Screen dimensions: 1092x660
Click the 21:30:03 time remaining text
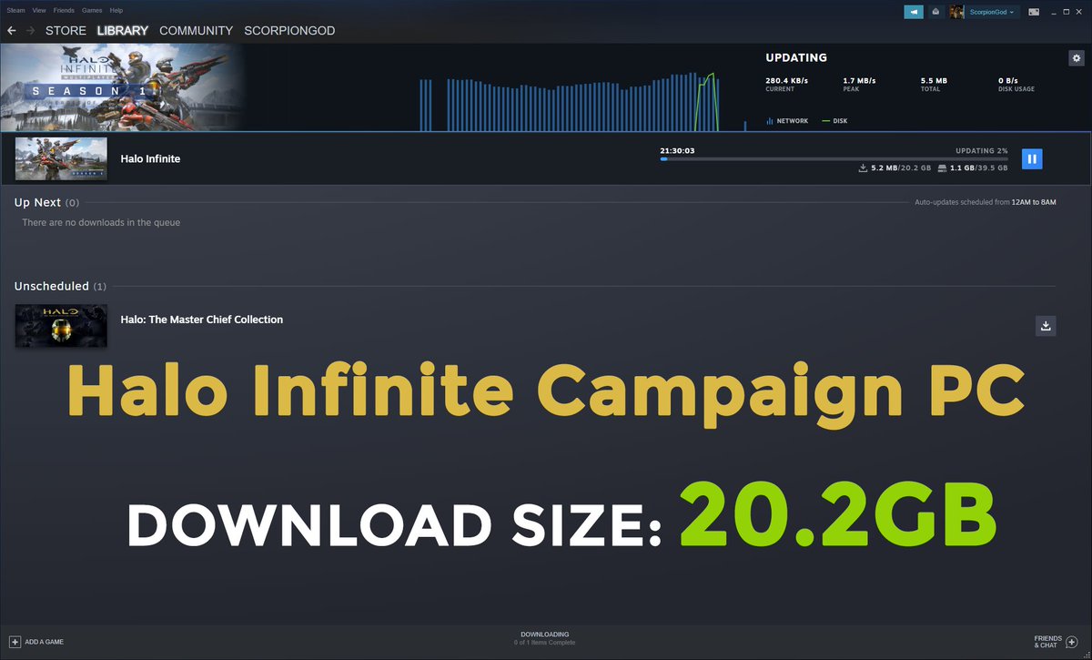(x=678, y=150)
